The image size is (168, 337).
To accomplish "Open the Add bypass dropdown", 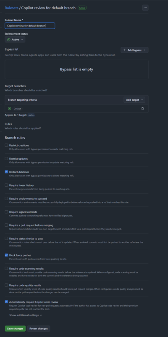I will tap(134, 50).
